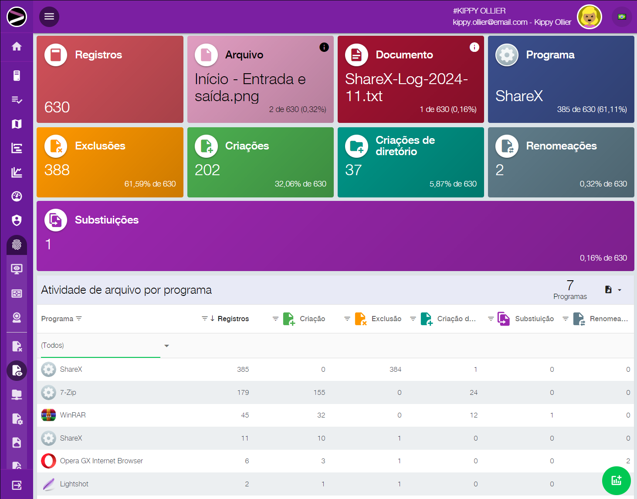Click Kippy Ollier's profile avatar
This screenshot has width=637, height=499.
coord(589,17)
